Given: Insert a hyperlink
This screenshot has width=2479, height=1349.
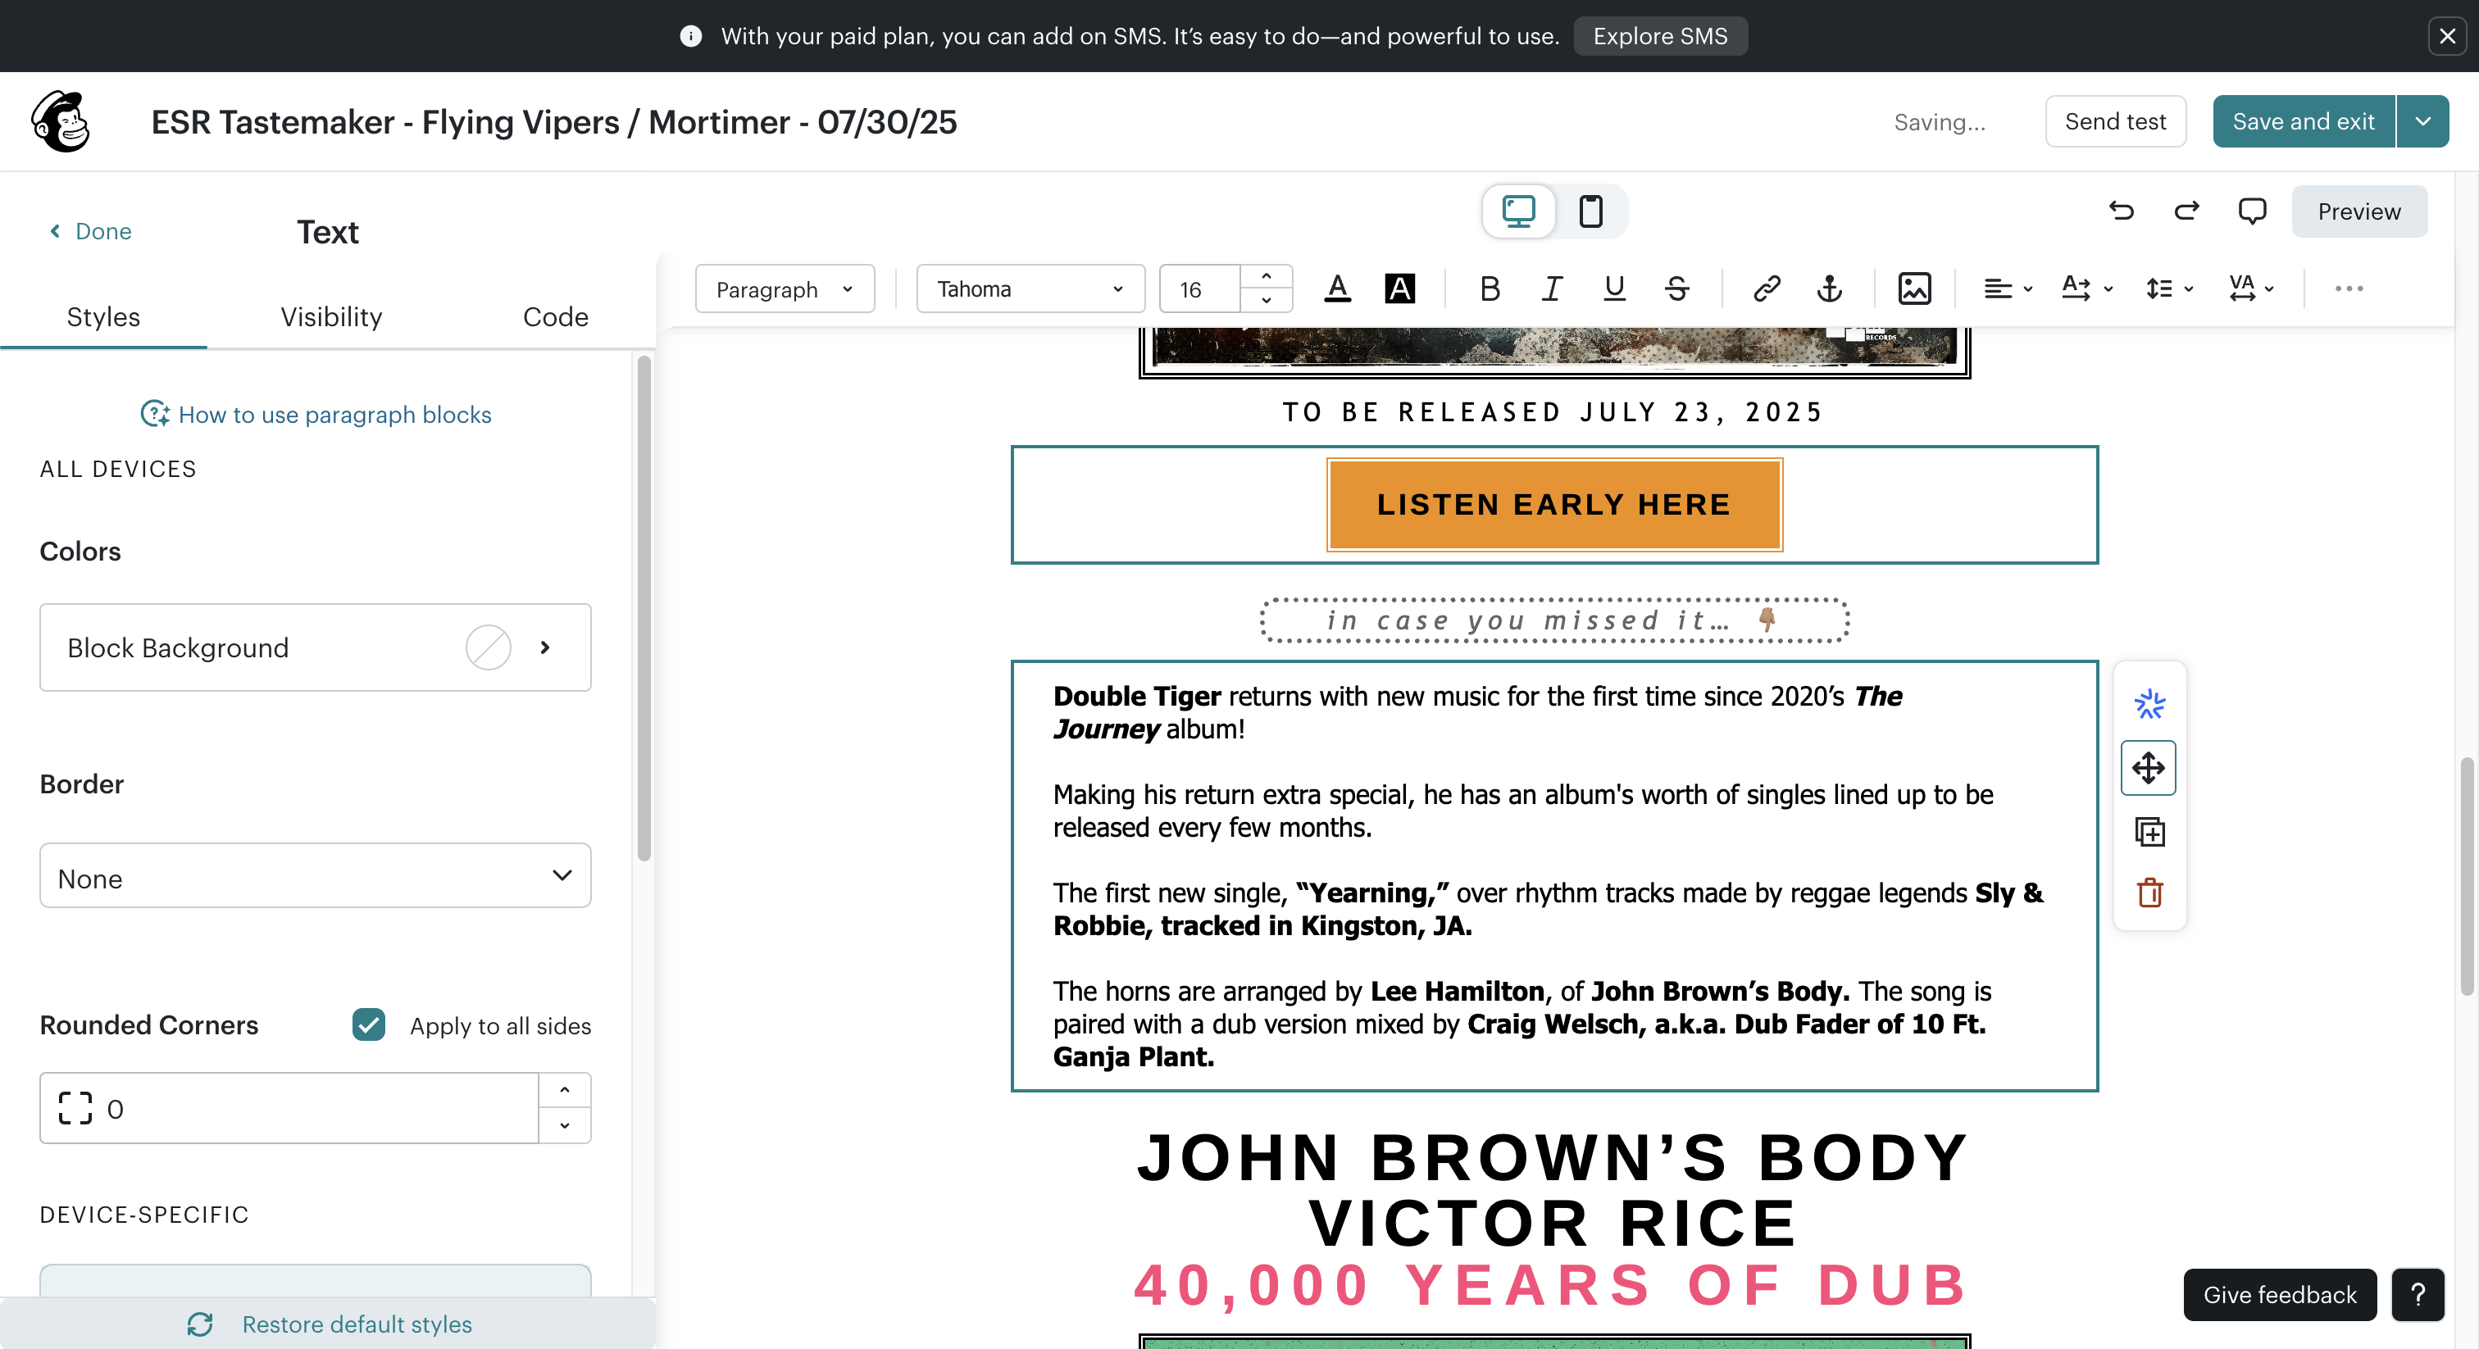Looking at the screenshot, I should tap(1767, 288).
